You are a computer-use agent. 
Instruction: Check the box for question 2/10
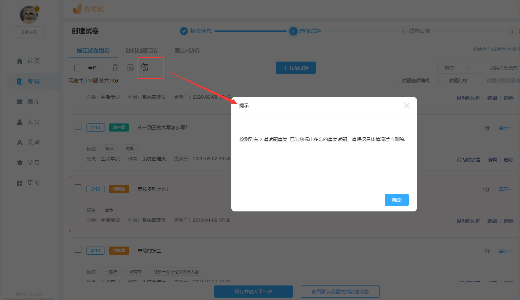click(x=78, y=126)
